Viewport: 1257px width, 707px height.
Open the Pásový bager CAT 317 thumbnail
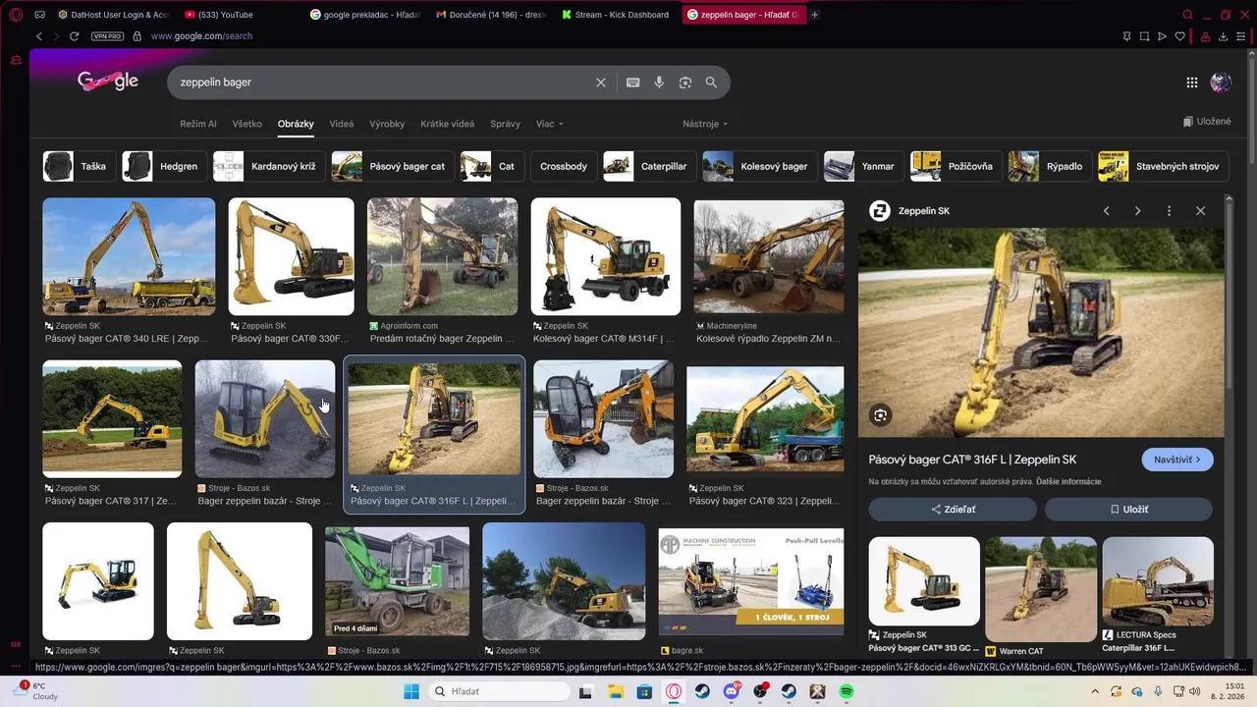[112, 419]
